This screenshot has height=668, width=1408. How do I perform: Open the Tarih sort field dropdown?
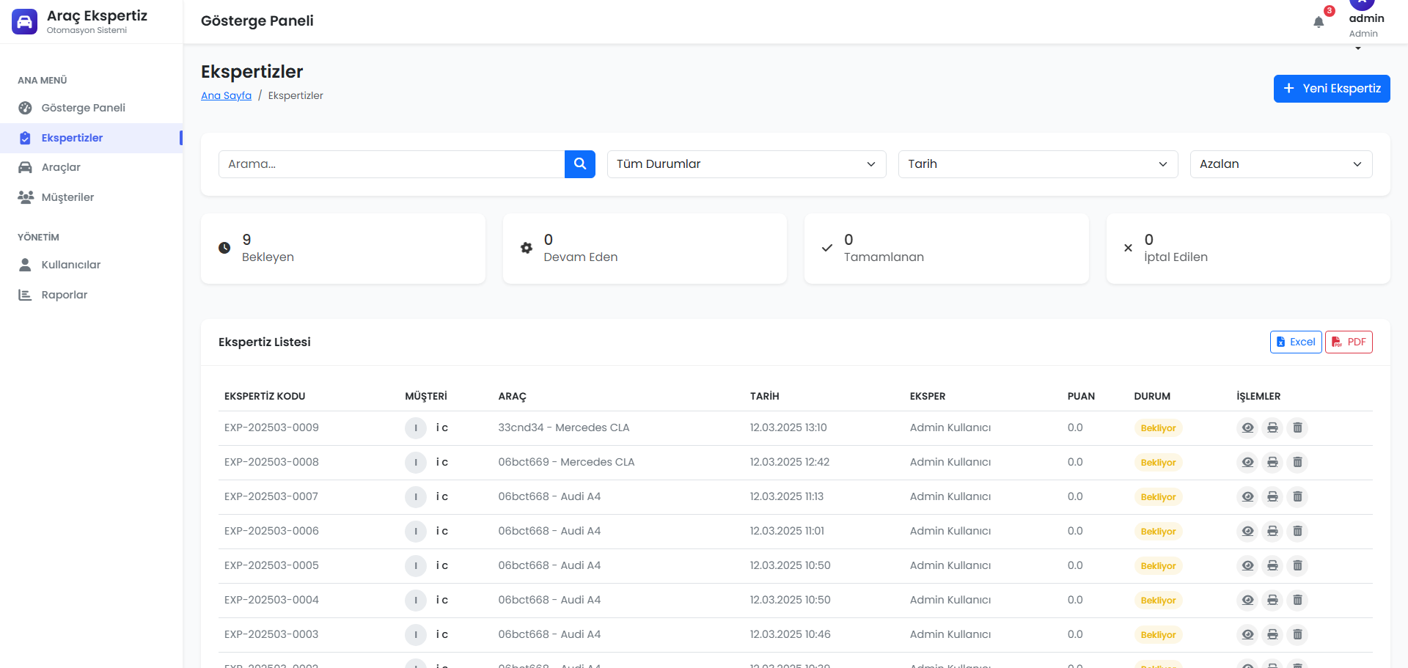point(1038,164)
